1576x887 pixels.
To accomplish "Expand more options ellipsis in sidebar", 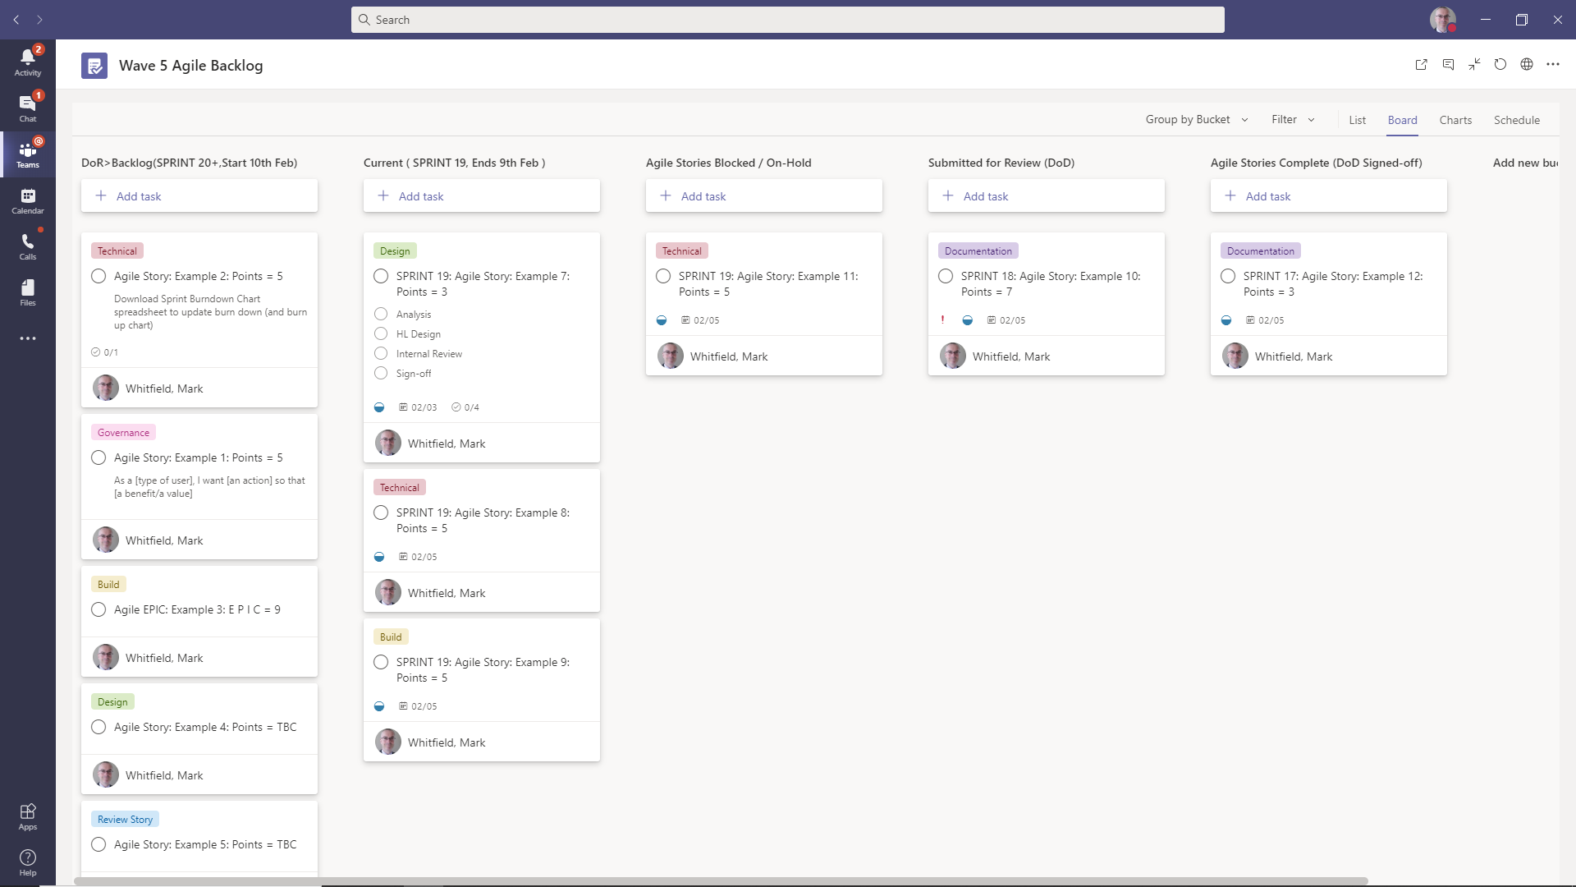I will [27, 338].
